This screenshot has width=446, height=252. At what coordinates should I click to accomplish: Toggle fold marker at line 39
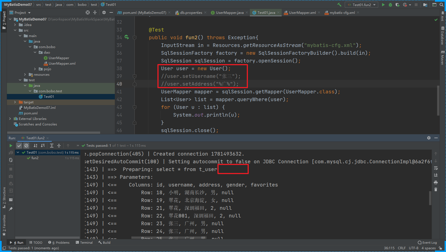point(134,76)
